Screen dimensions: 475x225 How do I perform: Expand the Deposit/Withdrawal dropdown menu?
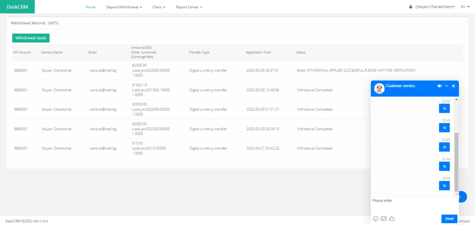click(x=124, y=7)
